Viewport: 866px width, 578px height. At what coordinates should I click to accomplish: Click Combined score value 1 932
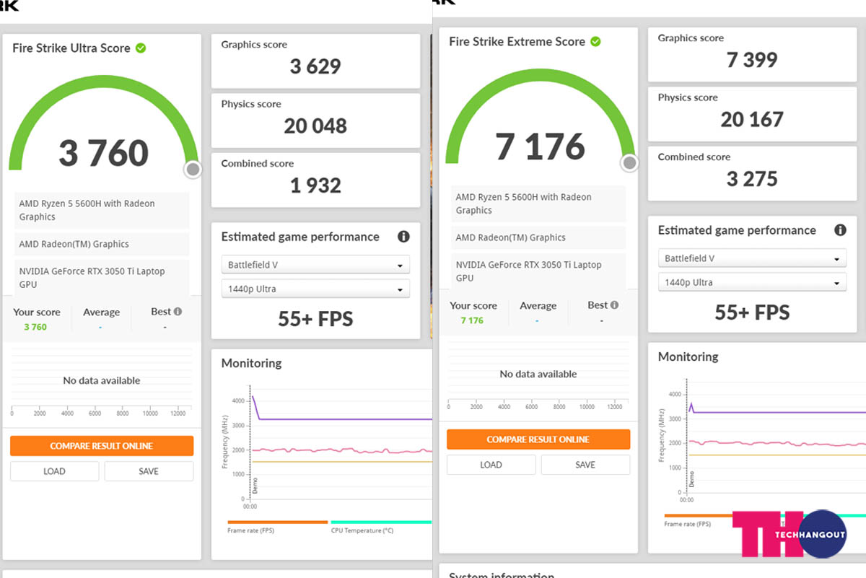(315, 185)
